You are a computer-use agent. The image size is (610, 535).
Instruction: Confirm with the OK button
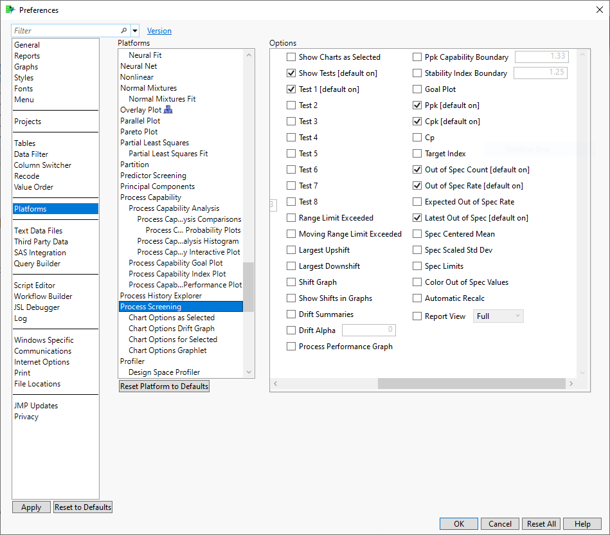(459, 523)
